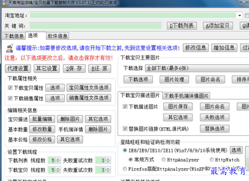This screenshot has width=249, height=181.
Task: Click 其它选项 in 描述图片 section
Action: tap(178, 118)
